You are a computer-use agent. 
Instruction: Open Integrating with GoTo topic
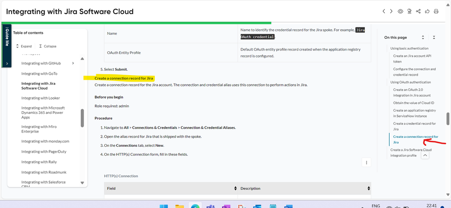click(x=39, y=73)
